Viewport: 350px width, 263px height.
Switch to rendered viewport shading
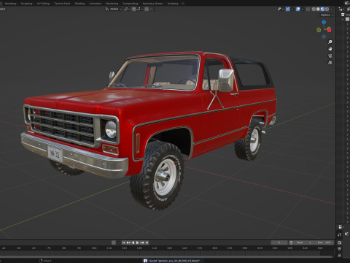click(327, 9)
